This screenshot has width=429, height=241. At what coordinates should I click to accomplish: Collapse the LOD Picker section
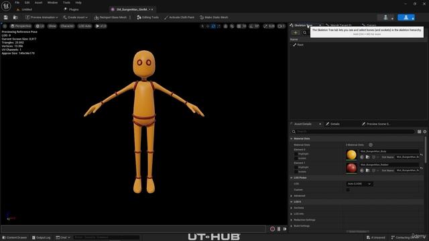point(292,177)
